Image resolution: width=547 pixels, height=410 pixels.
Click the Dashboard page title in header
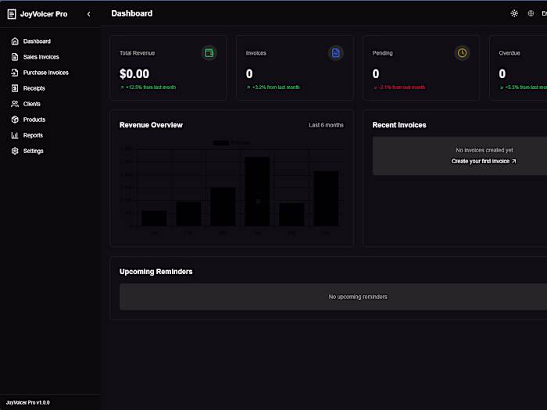tap(132, 13)
